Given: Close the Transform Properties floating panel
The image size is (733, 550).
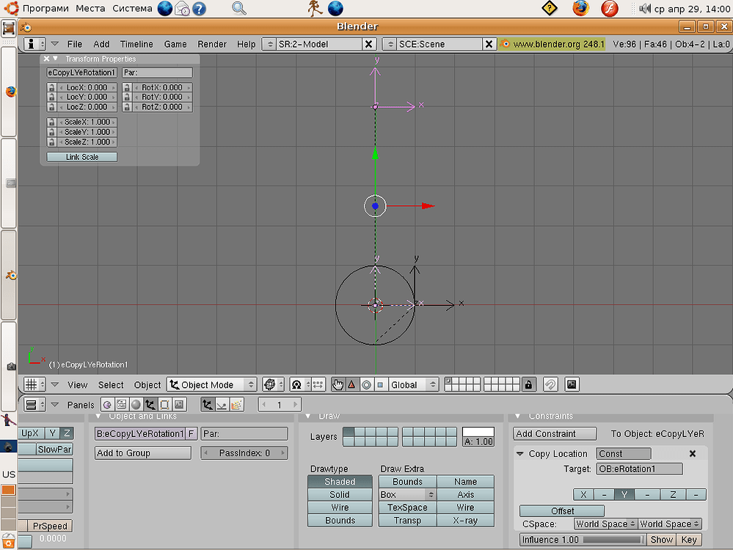Looking at the screenshot, I should coord(46,59).
